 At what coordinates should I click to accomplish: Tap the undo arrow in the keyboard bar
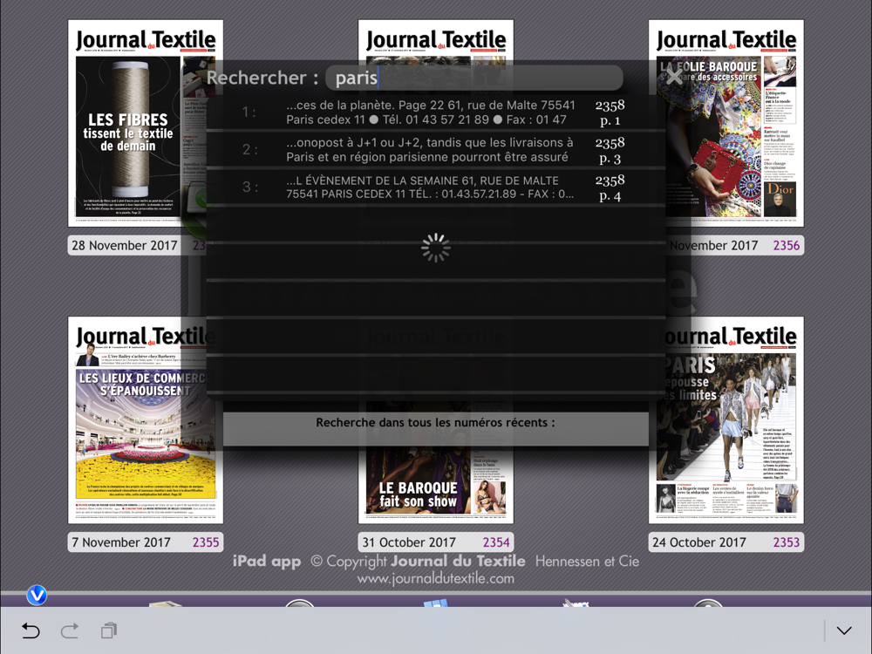(31, 630)
